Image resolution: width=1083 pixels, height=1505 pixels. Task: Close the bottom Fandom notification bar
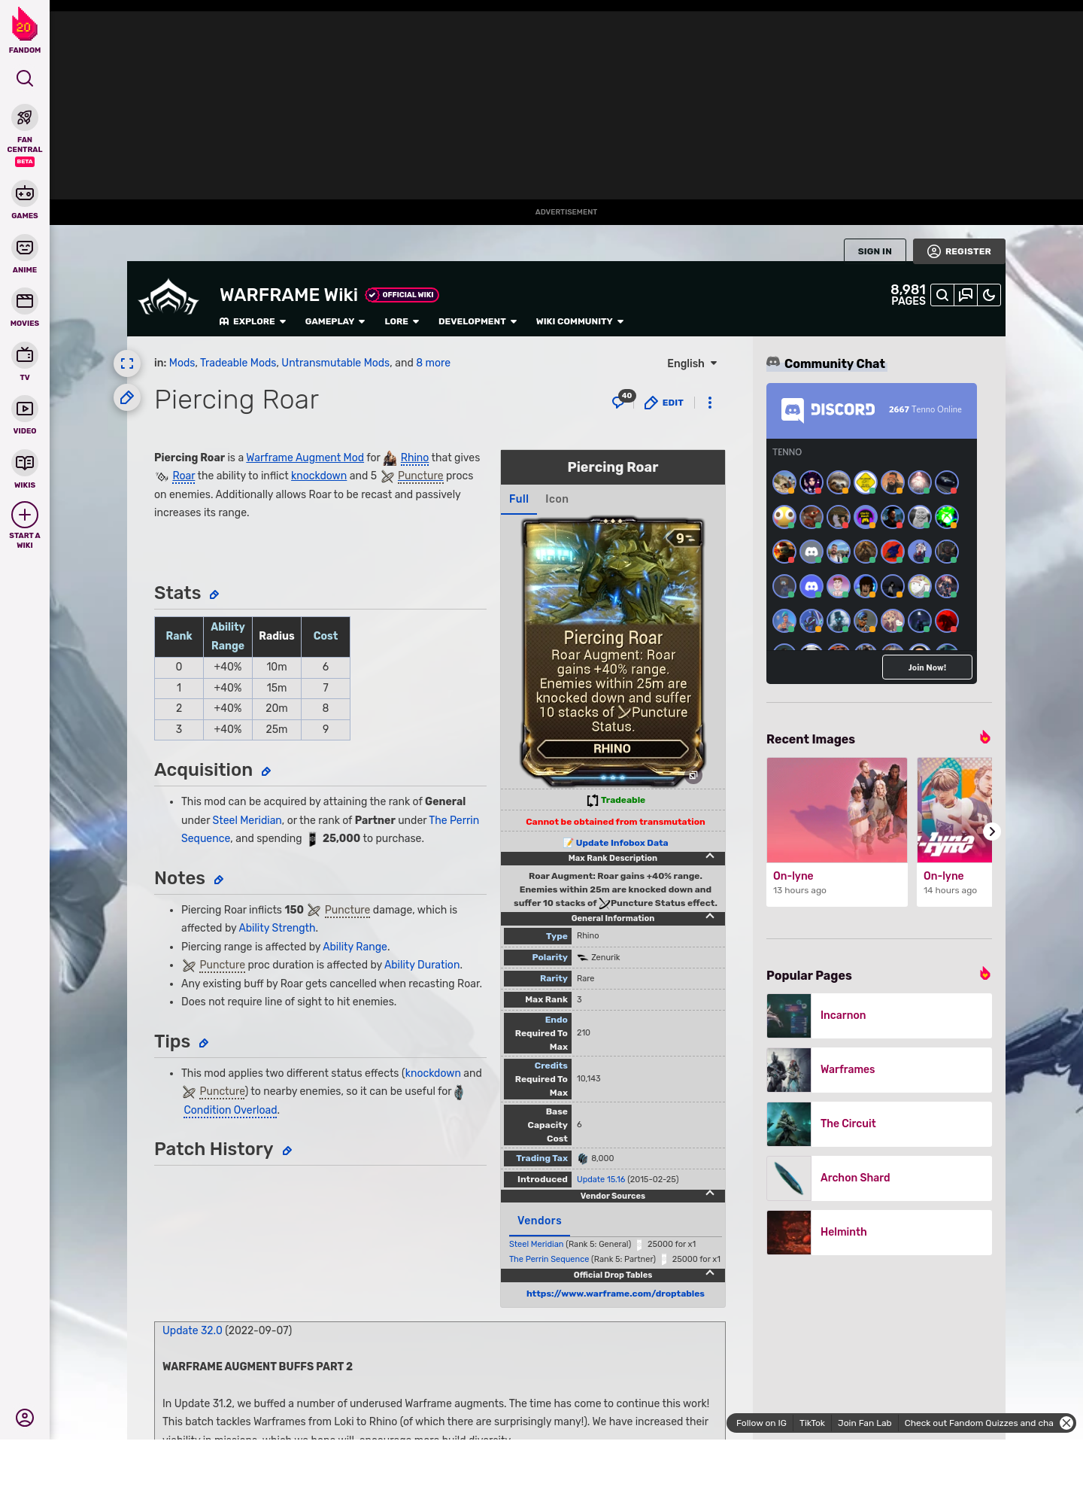[1066, 1423]
